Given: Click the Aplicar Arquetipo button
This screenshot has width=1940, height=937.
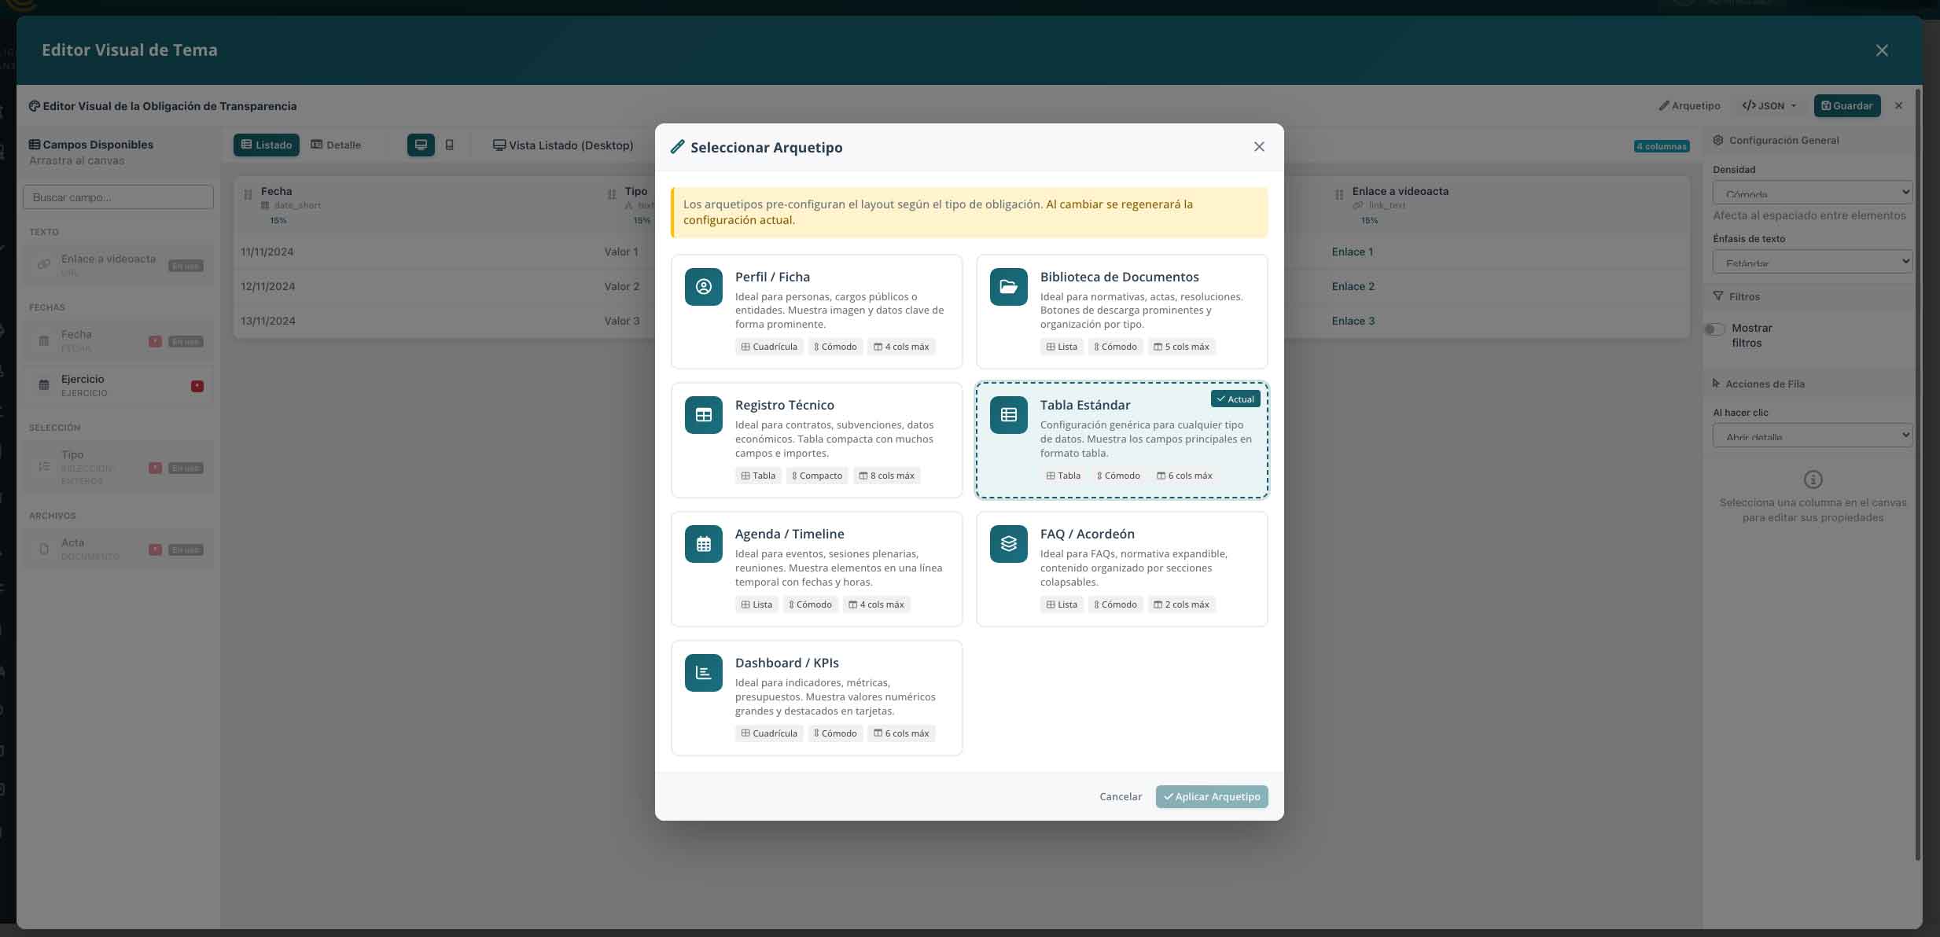Looking at the screenshot, I should [1211, 796].
